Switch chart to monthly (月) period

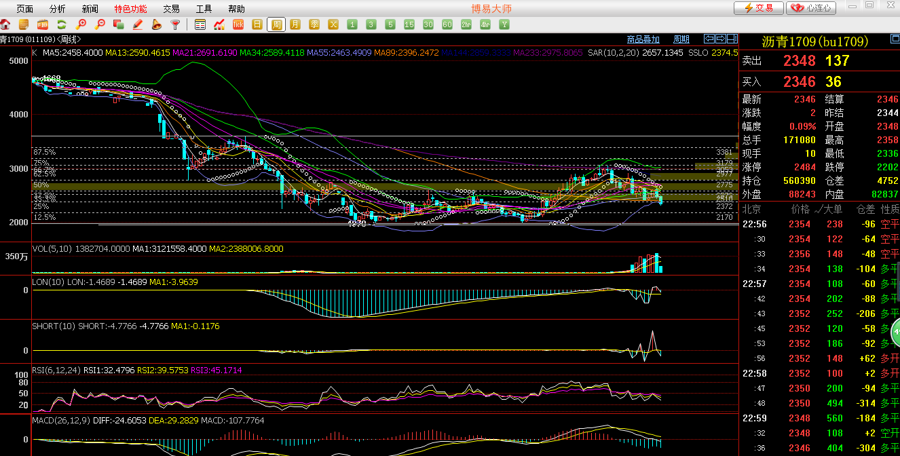pos(295,24)
